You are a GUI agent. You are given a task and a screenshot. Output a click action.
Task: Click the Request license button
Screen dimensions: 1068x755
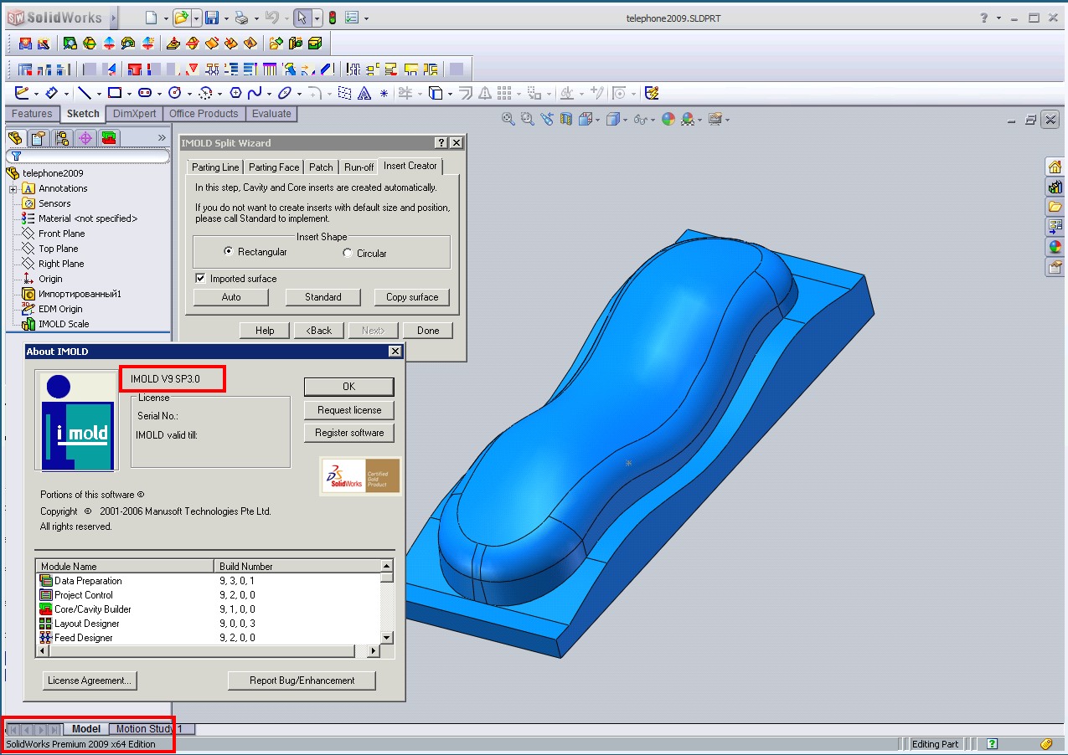tap(348, 410)
